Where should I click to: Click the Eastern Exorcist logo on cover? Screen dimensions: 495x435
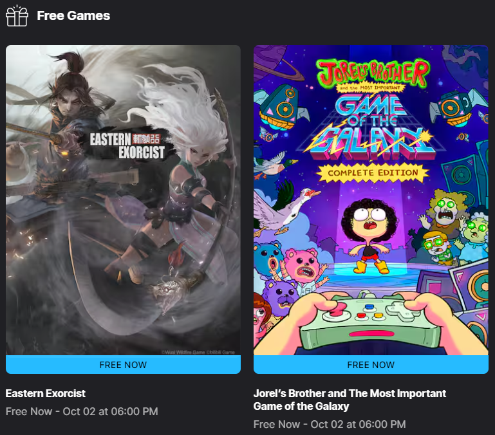pyautogui.click(x=127, y=145)
